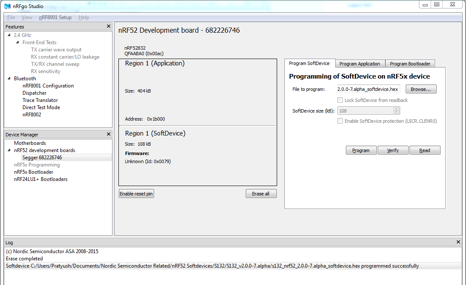Select nRF8002 in Features tree
This screenshot has width=466, height=285.
coord(32,115)
